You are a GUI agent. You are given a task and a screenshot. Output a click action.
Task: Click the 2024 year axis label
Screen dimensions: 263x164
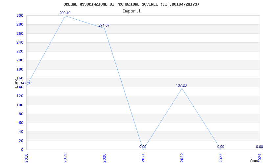tap(260, 158)
